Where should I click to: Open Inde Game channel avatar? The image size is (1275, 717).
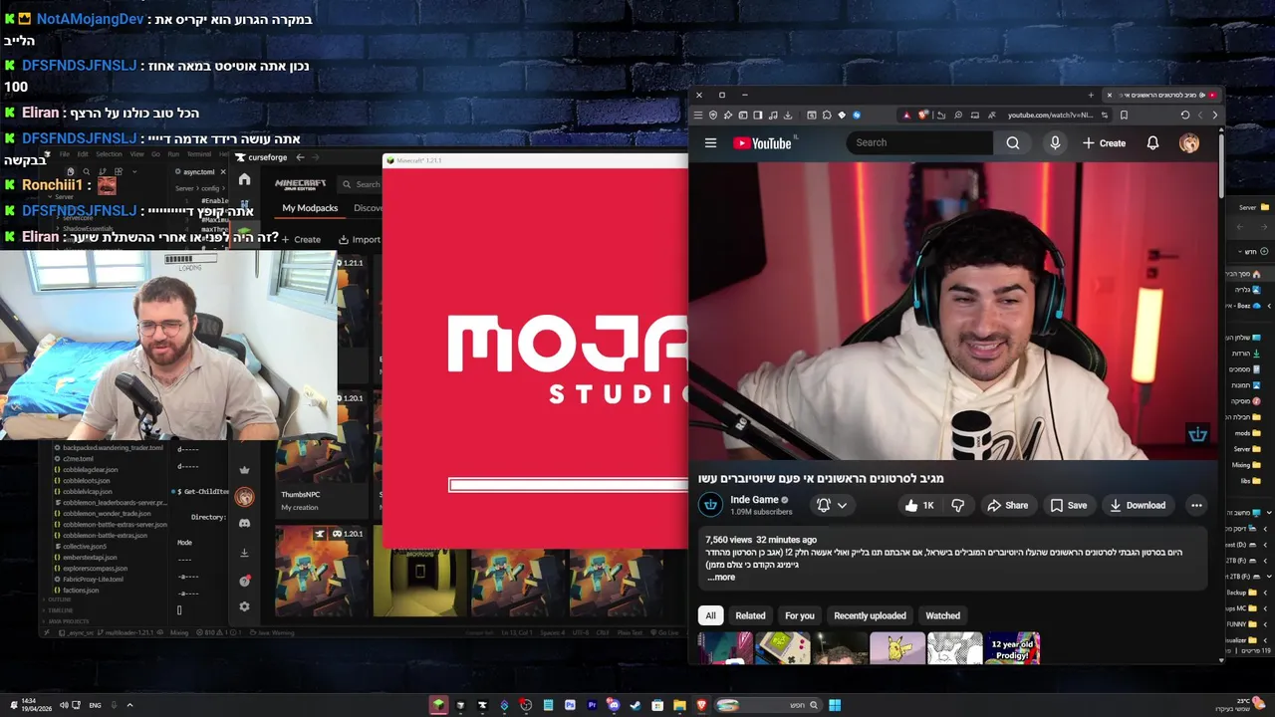tap(710, 505)
